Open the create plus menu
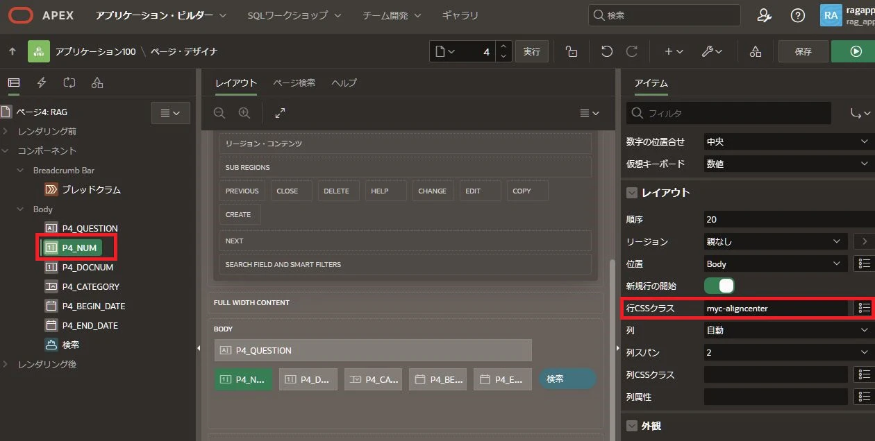 674,51
